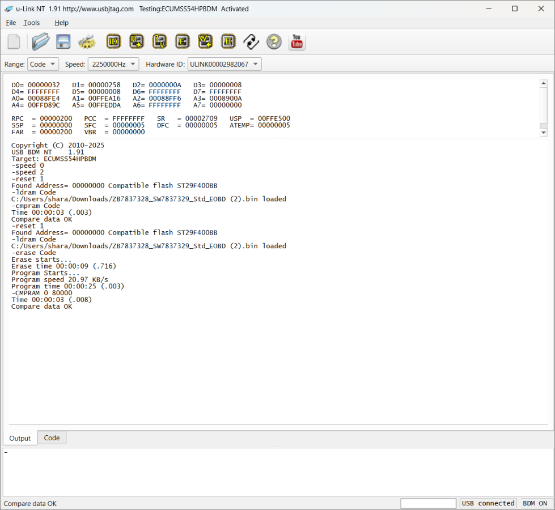Open a file with the folder icon
This screenshot has width=555, height=510.
click(40, 42)
